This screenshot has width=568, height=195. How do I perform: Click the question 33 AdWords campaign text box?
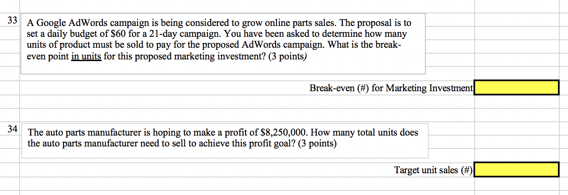click(223, 44)
